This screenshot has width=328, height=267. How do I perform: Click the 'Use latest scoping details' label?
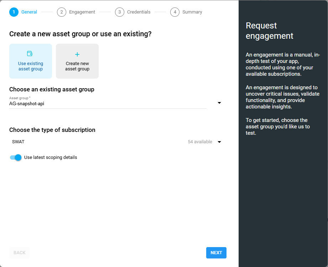click(51, 157)
